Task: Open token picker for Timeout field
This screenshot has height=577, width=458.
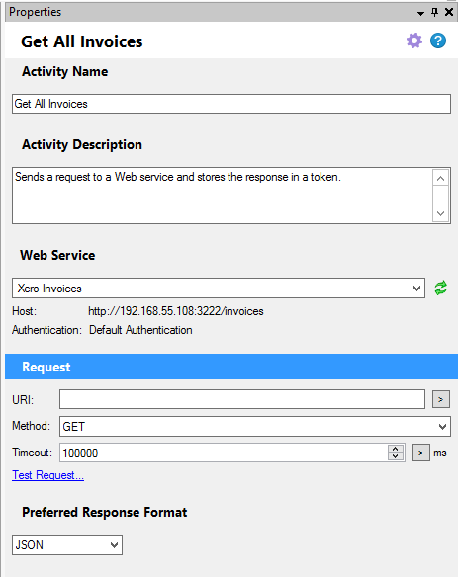Action: [x=420, y=453]
